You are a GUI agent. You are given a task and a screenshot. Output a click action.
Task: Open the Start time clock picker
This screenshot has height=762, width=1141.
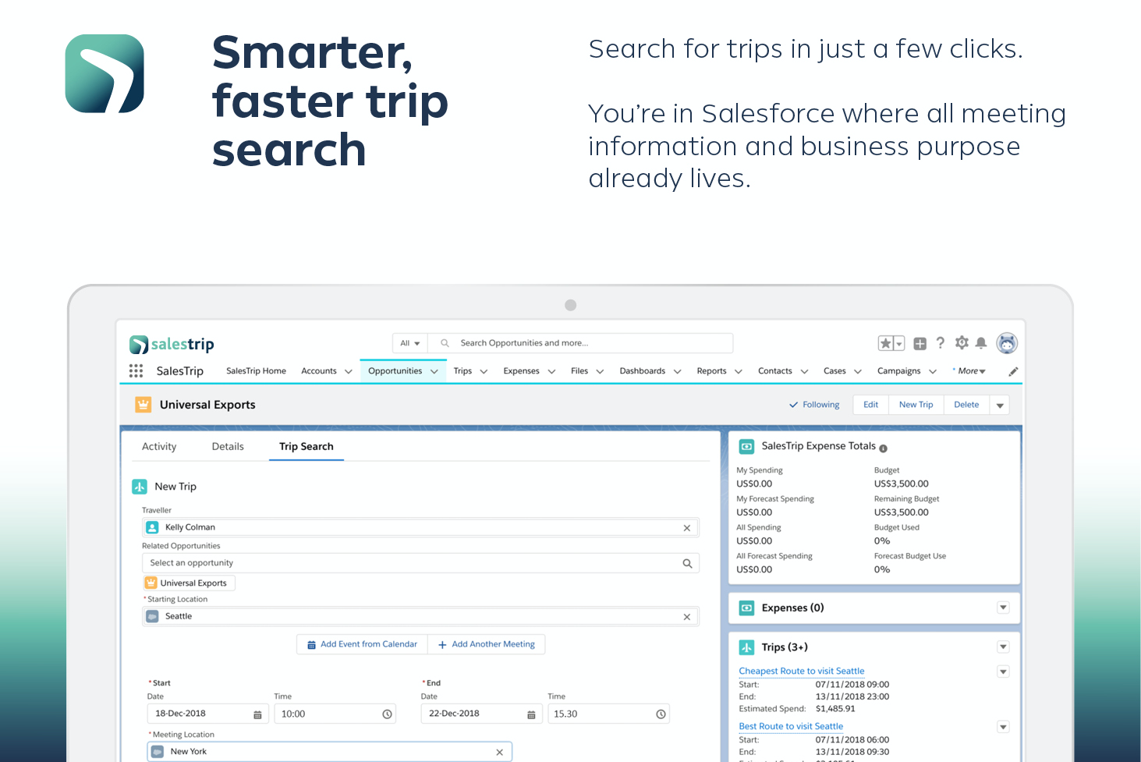[x=387, y=714]
